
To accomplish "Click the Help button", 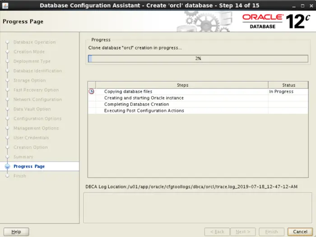I will point(16,232).
